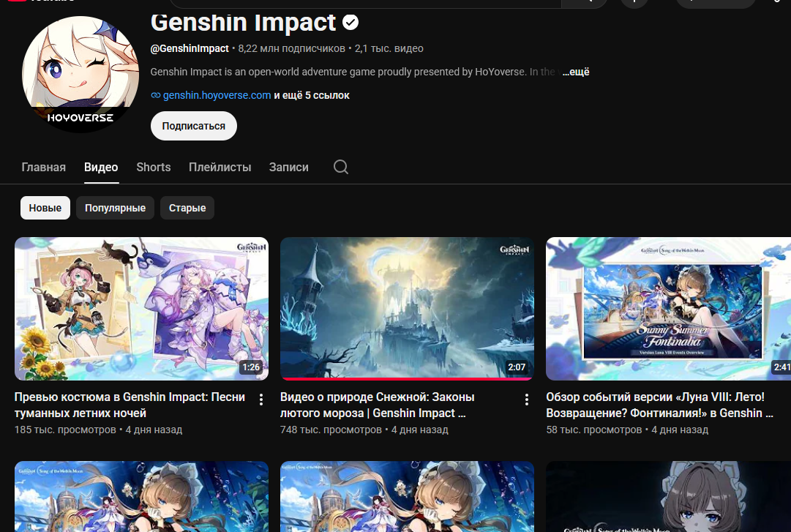The width and height of the screenshot is (791, 532).
Task: Expand the 'и ещё 5 ссылок' links list
Action: coord(312,95)
